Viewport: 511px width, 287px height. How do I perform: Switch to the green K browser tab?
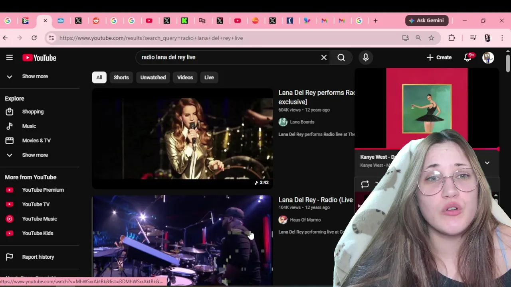[x=184, y=21]
